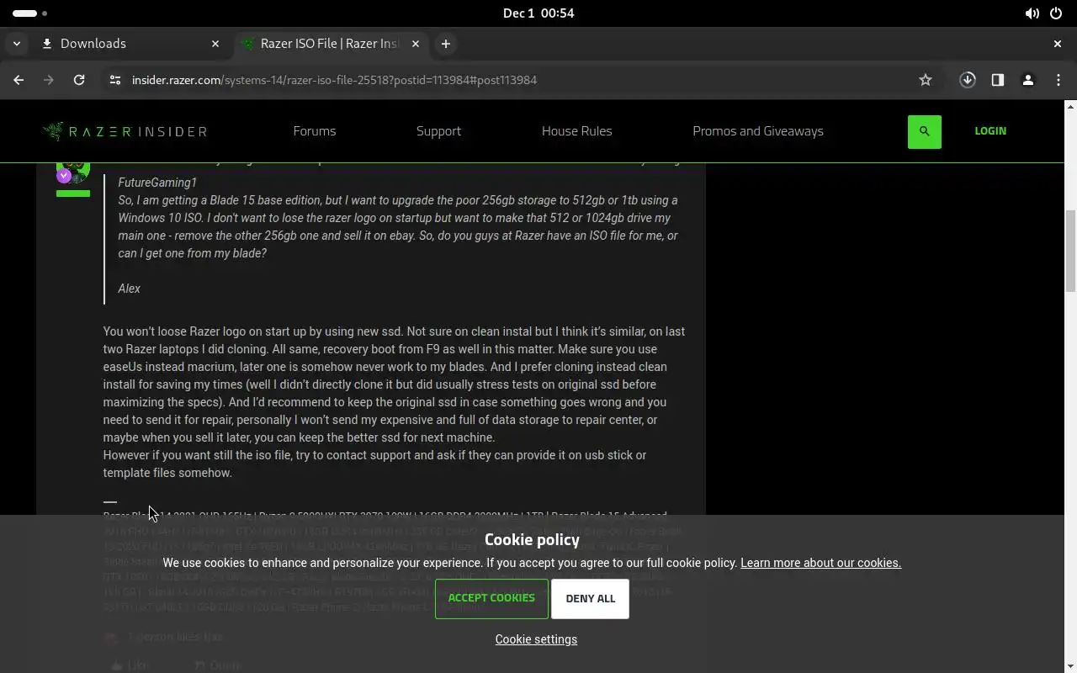Click the LOGIN link
The height and width of the screenshot is (673, 1077).
[x=990, y=131]
